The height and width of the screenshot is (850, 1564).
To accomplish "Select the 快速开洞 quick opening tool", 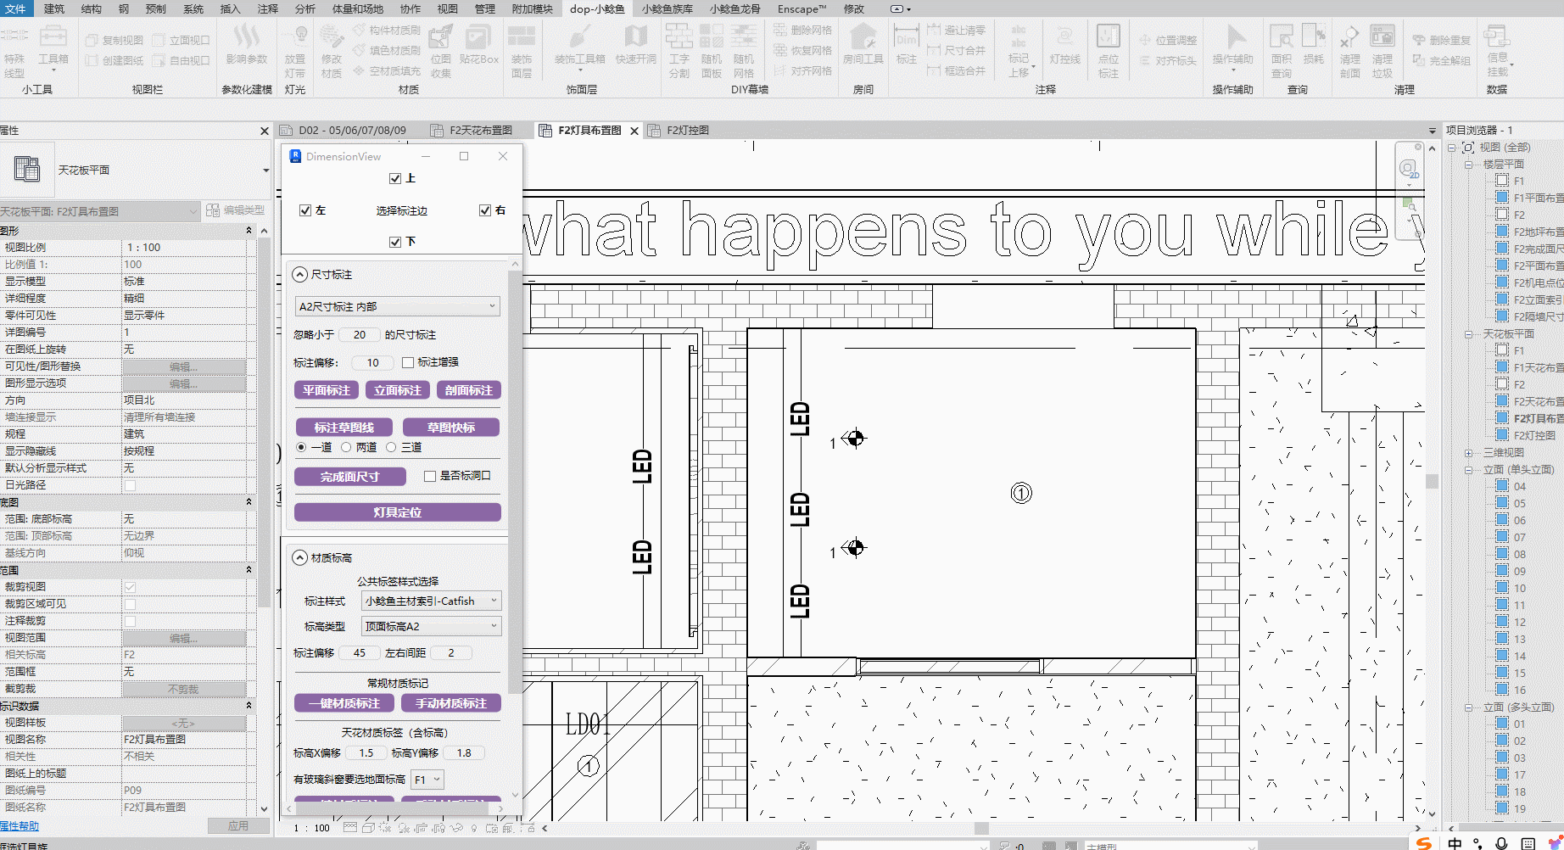I will pos(635,47).
